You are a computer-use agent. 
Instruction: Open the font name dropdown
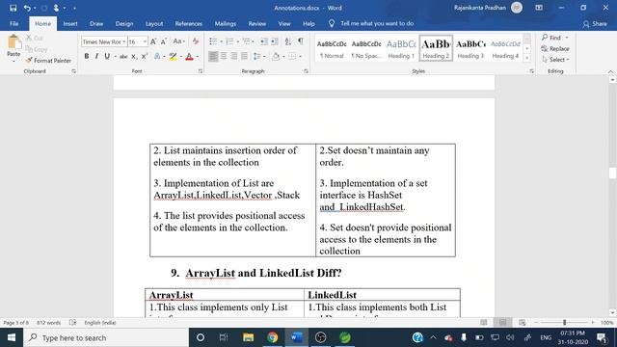[x=124, y=41]
